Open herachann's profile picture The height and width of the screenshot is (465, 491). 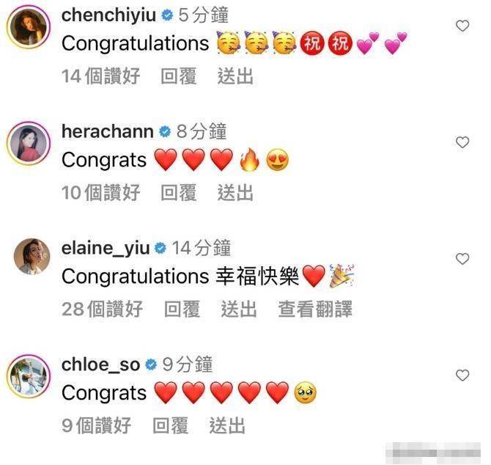tap(29, 144)
